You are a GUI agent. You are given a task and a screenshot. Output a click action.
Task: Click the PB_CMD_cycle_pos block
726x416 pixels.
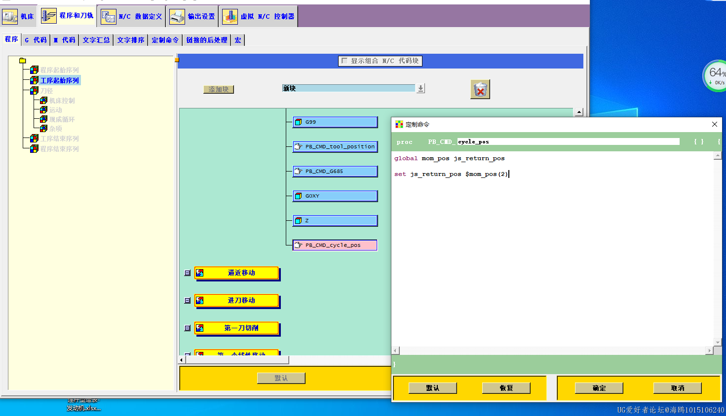(335, 245)
